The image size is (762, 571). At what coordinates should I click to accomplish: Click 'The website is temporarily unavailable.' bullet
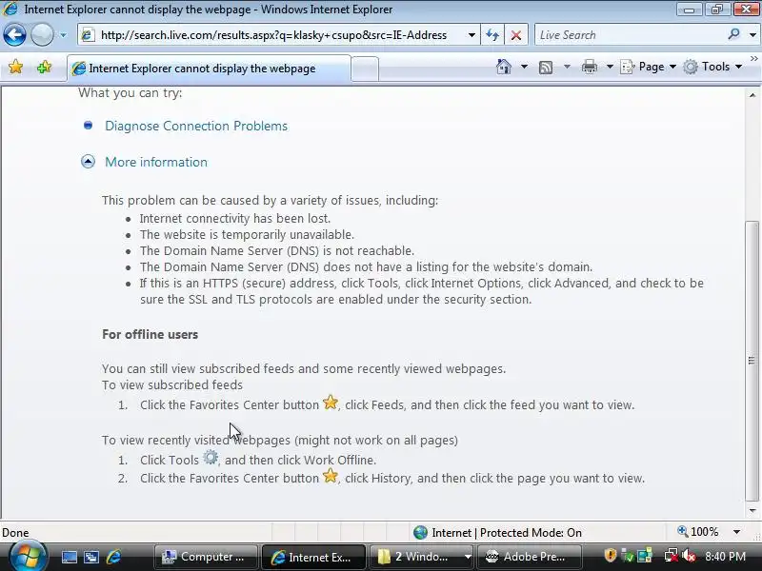[x=247, y=234]
